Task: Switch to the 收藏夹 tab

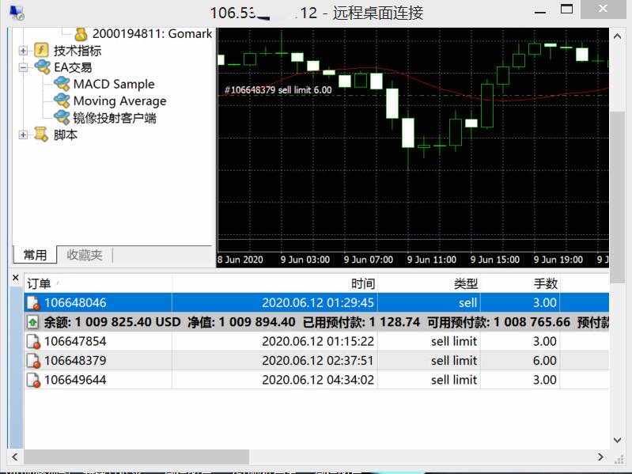Action: pos(85,255)
